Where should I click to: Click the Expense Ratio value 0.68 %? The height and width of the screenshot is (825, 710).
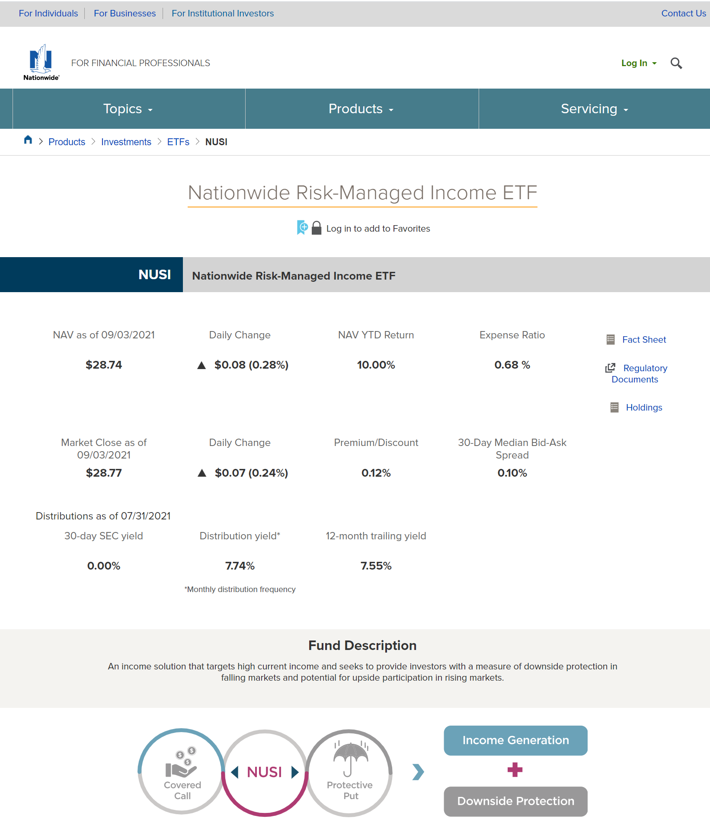[x=512, y=365]
